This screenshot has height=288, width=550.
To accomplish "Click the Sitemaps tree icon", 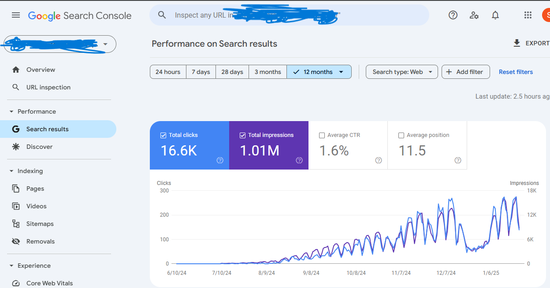I will (16, 224).
